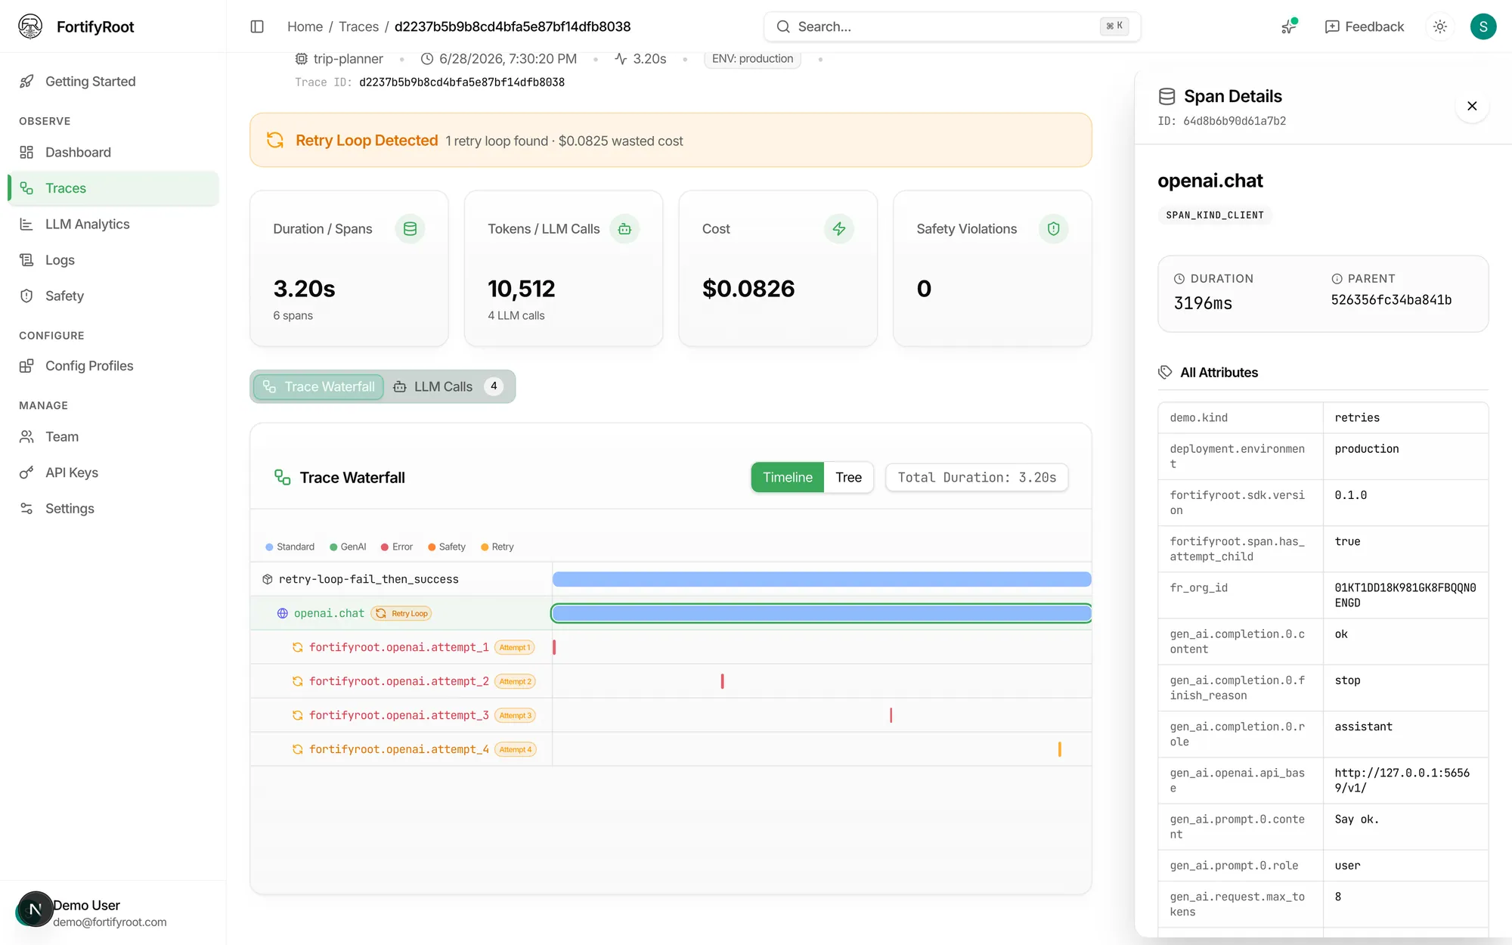Click the Attempt 4 badge
The width and height of the screenshot is (1512, 945).
coord(515,749)
